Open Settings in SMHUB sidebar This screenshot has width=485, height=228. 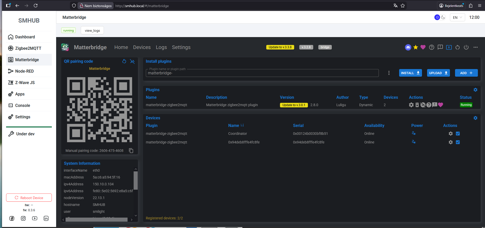pos(29,117)
